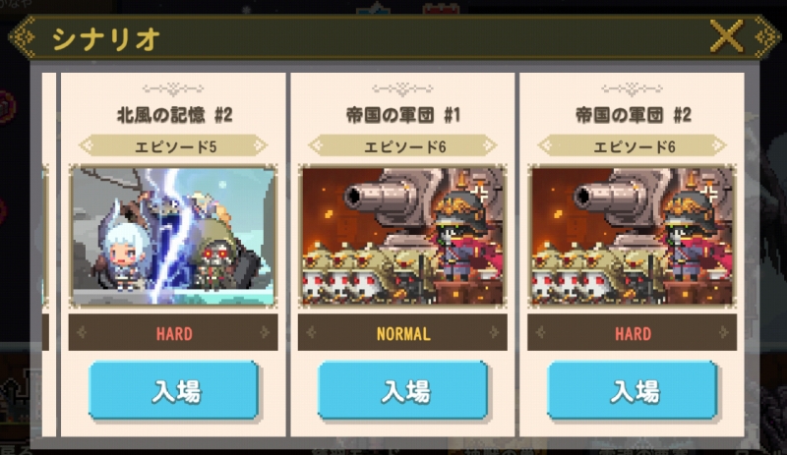Screen dimensions: 787x455
Task: Click the NORMAL difficulty label on 帝国の軍団 #1
Action: [x=403, y=333]
